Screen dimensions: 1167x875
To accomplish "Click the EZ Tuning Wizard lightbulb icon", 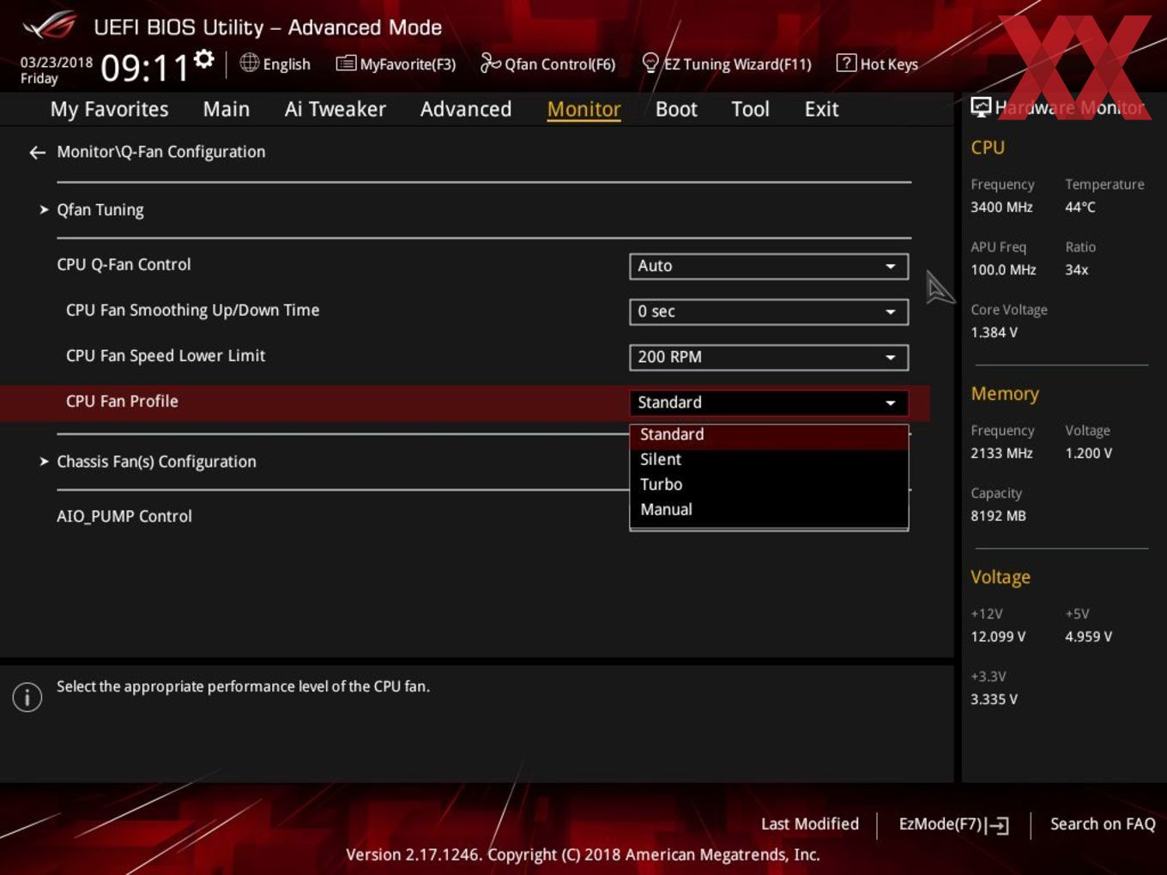I will 650,63.
